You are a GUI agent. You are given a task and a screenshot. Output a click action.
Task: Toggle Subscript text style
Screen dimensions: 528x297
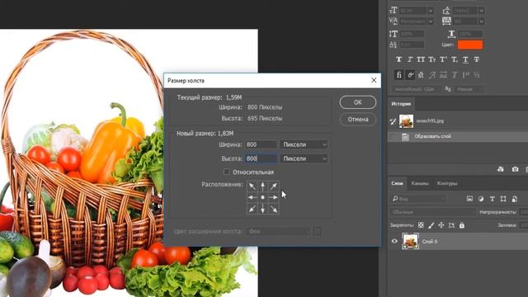coord(455,59)
